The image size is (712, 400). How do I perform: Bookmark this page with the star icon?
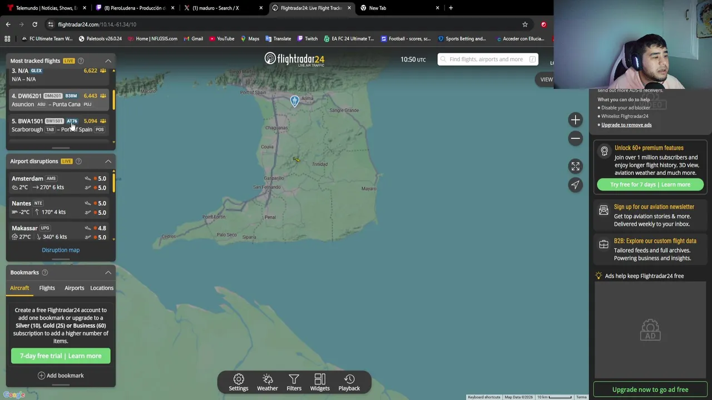[x=525, y=24]
